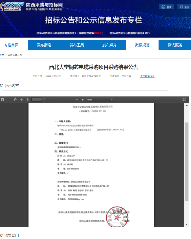
Task: Switch to the 数据规范 tab
Action: (x=142, y=45)
